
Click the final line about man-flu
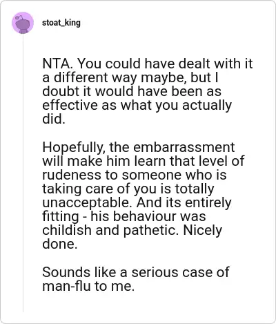pyautogui.click(x=136, y=279)
